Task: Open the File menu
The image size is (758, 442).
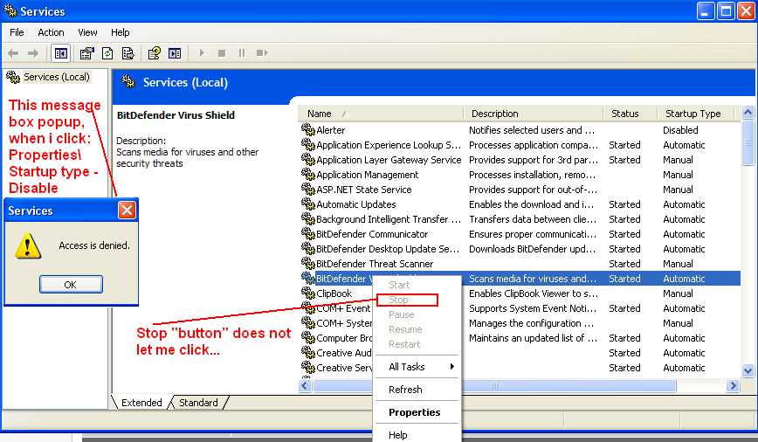Action: [17, 32]
